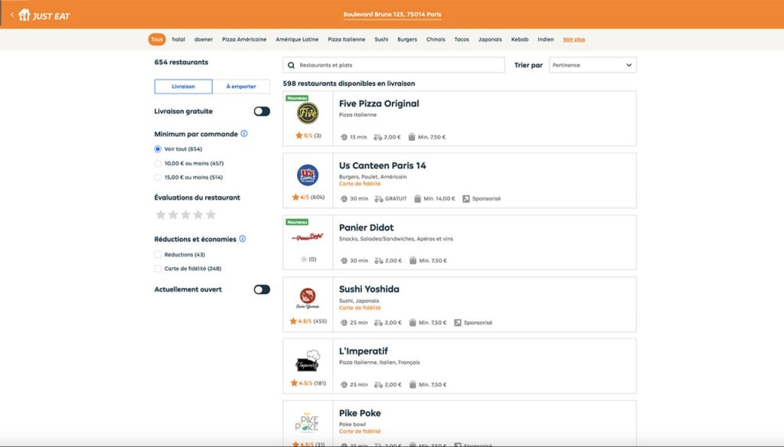Click Sponsorisé icon in Us Canteen row
This screenshot has height=447, width=784.
click(x=466, y=198)
